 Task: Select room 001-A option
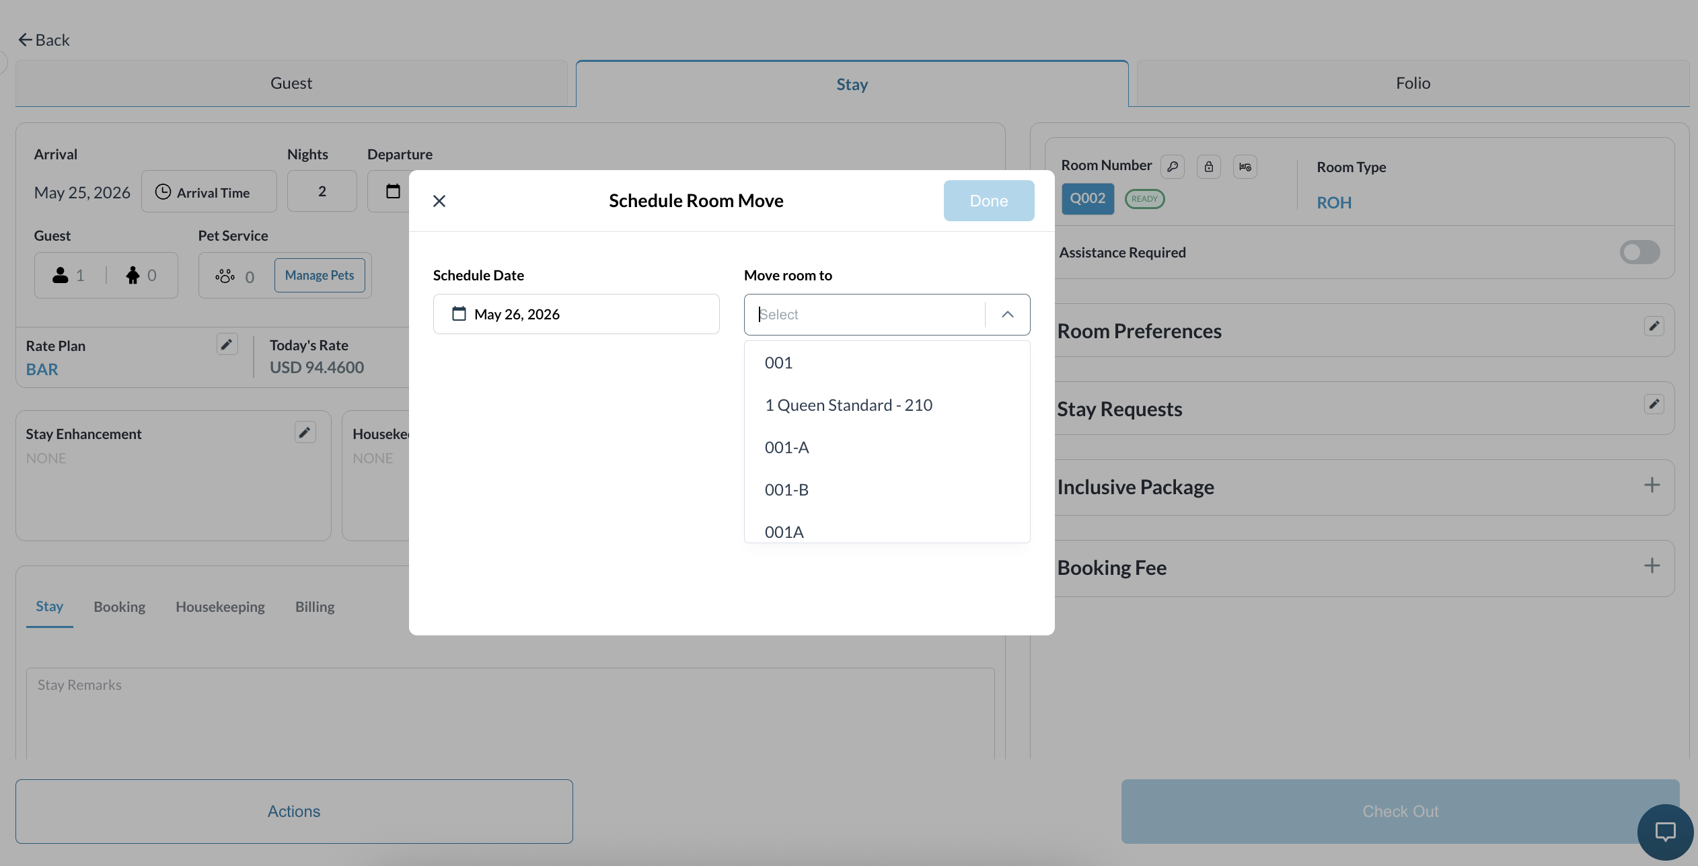tap(887, 448)
